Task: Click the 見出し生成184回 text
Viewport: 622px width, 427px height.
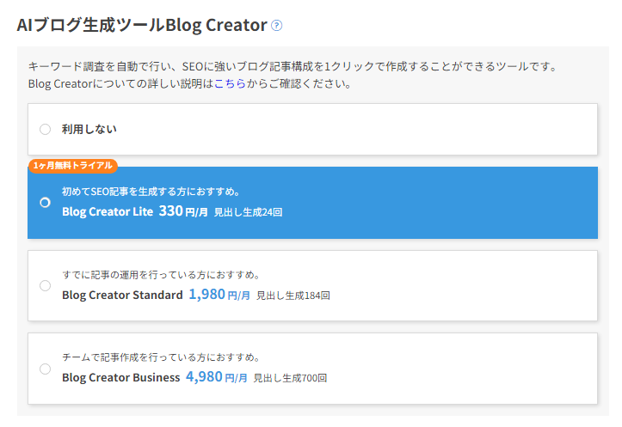Action: click(293, 296)
